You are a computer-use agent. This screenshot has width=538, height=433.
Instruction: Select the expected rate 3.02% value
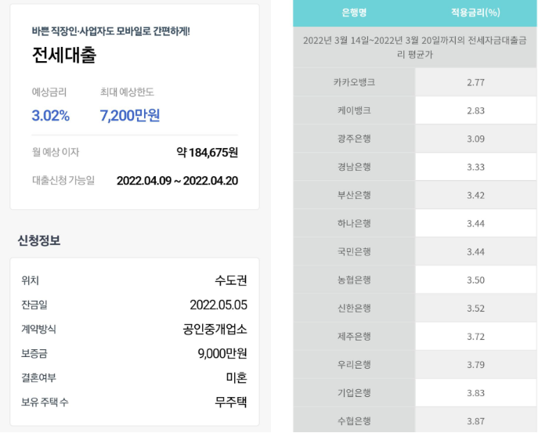click(x=51, y=116)
